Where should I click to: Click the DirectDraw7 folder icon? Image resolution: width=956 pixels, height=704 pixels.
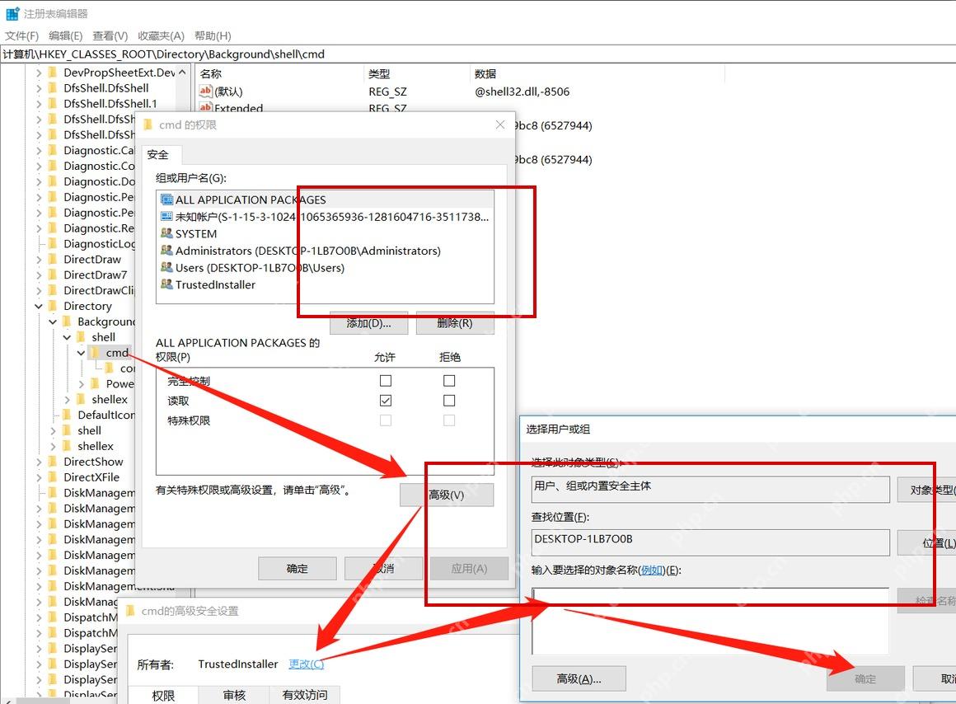[x=53, y=275]
